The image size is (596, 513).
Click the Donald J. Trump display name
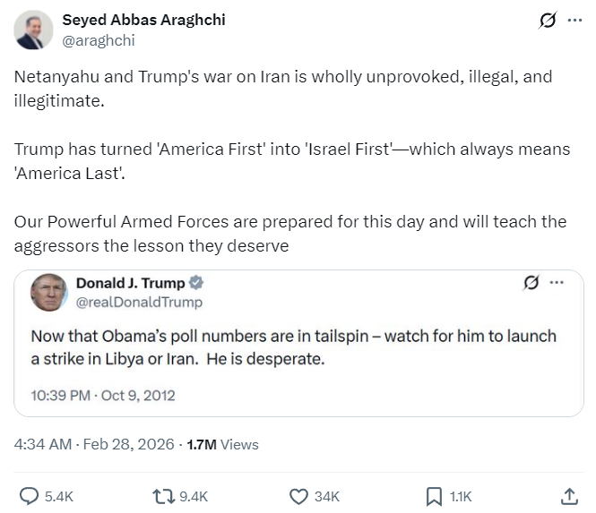click(130, 283)
